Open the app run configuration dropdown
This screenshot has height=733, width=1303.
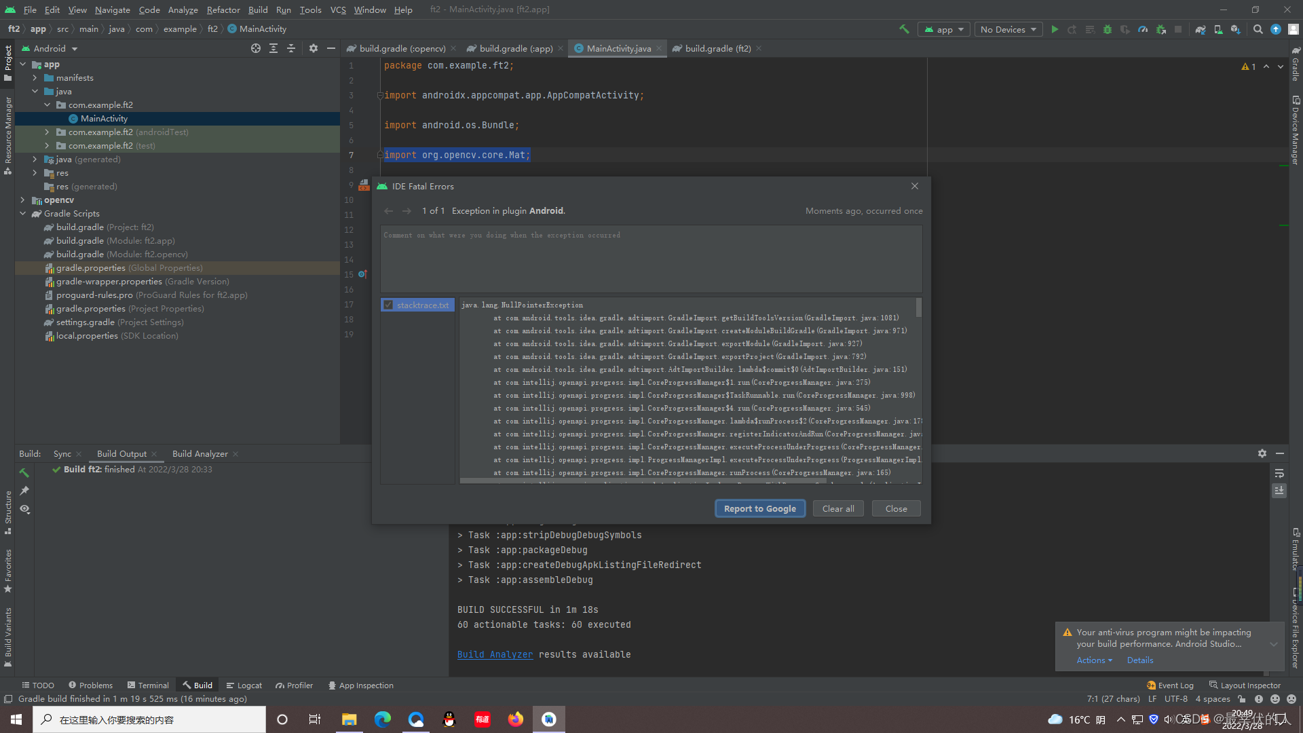click(943, 29)
